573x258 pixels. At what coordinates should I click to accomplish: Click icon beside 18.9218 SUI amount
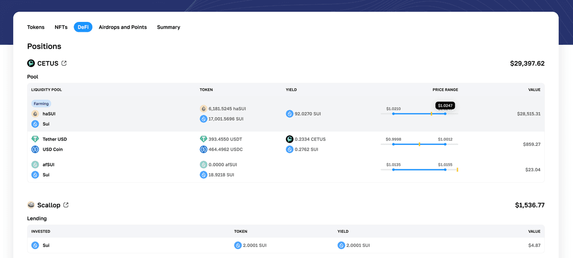(203, 175)
